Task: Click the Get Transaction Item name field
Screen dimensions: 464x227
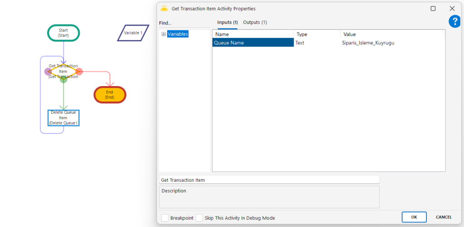Action: [269, 180]
